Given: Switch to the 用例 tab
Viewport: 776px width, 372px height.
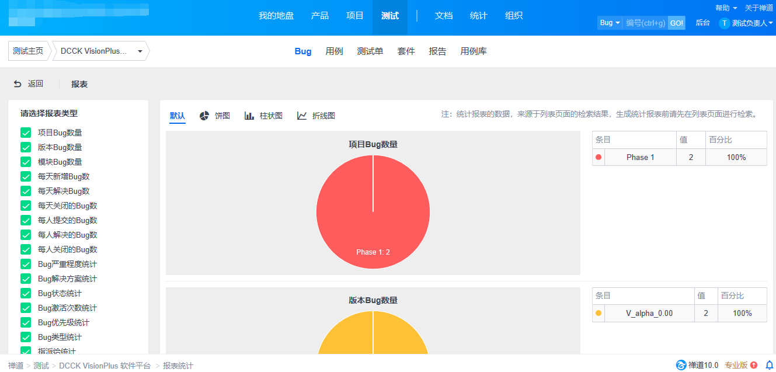Looking at the screenshot, I should [334, 51].
